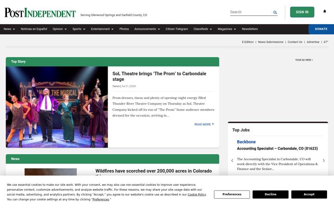
Task: Open the Newsletters page
Action: 250,29
